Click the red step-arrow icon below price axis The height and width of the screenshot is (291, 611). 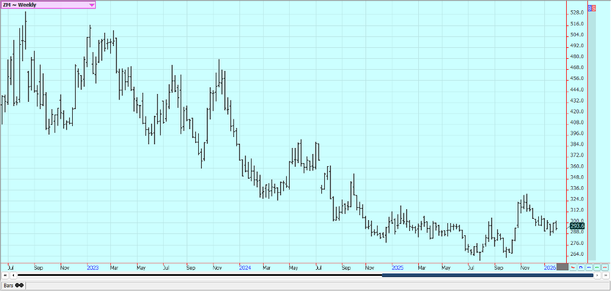(573, 267)
